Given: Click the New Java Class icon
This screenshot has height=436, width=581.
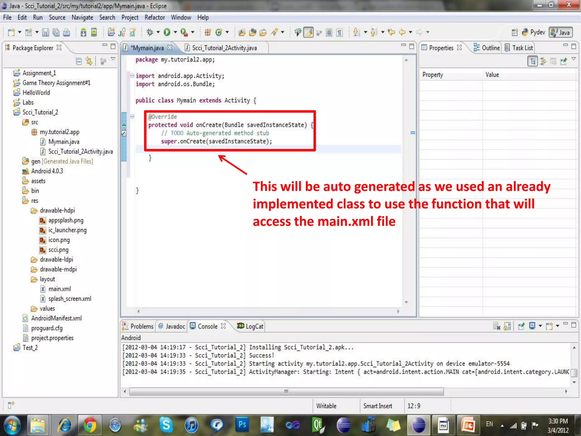Looking at the screenshot, I should click(218, 32).
